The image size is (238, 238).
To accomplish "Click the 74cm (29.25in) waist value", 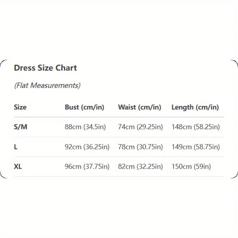I will click(140, 127).
